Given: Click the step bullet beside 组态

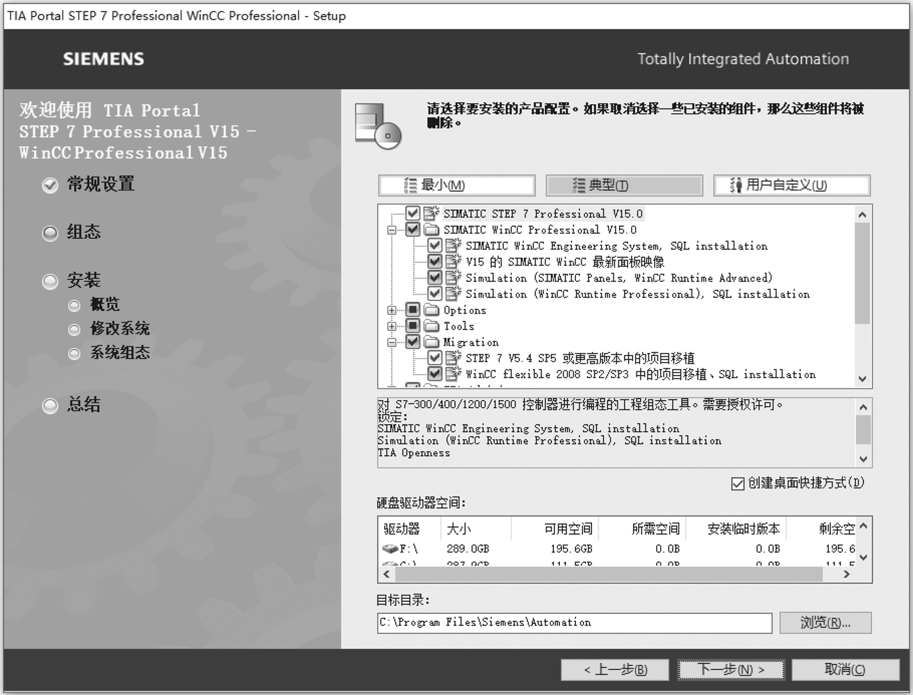Looking at the screenshot, I should point(50,233).
